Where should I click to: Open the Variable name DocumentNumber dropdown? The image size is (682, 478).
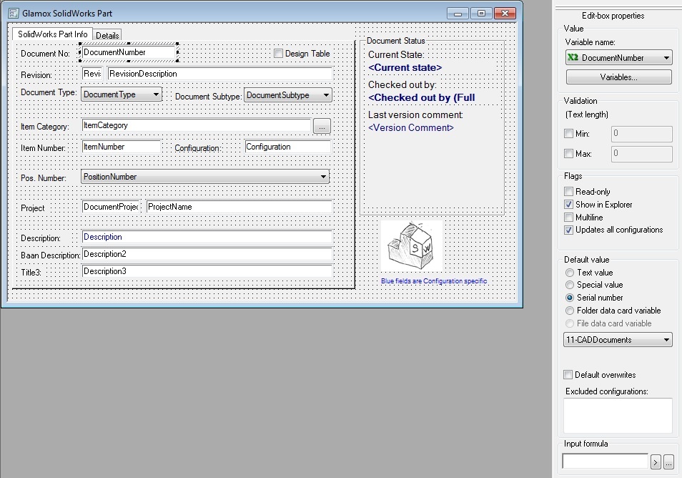[x=618, y=57]
